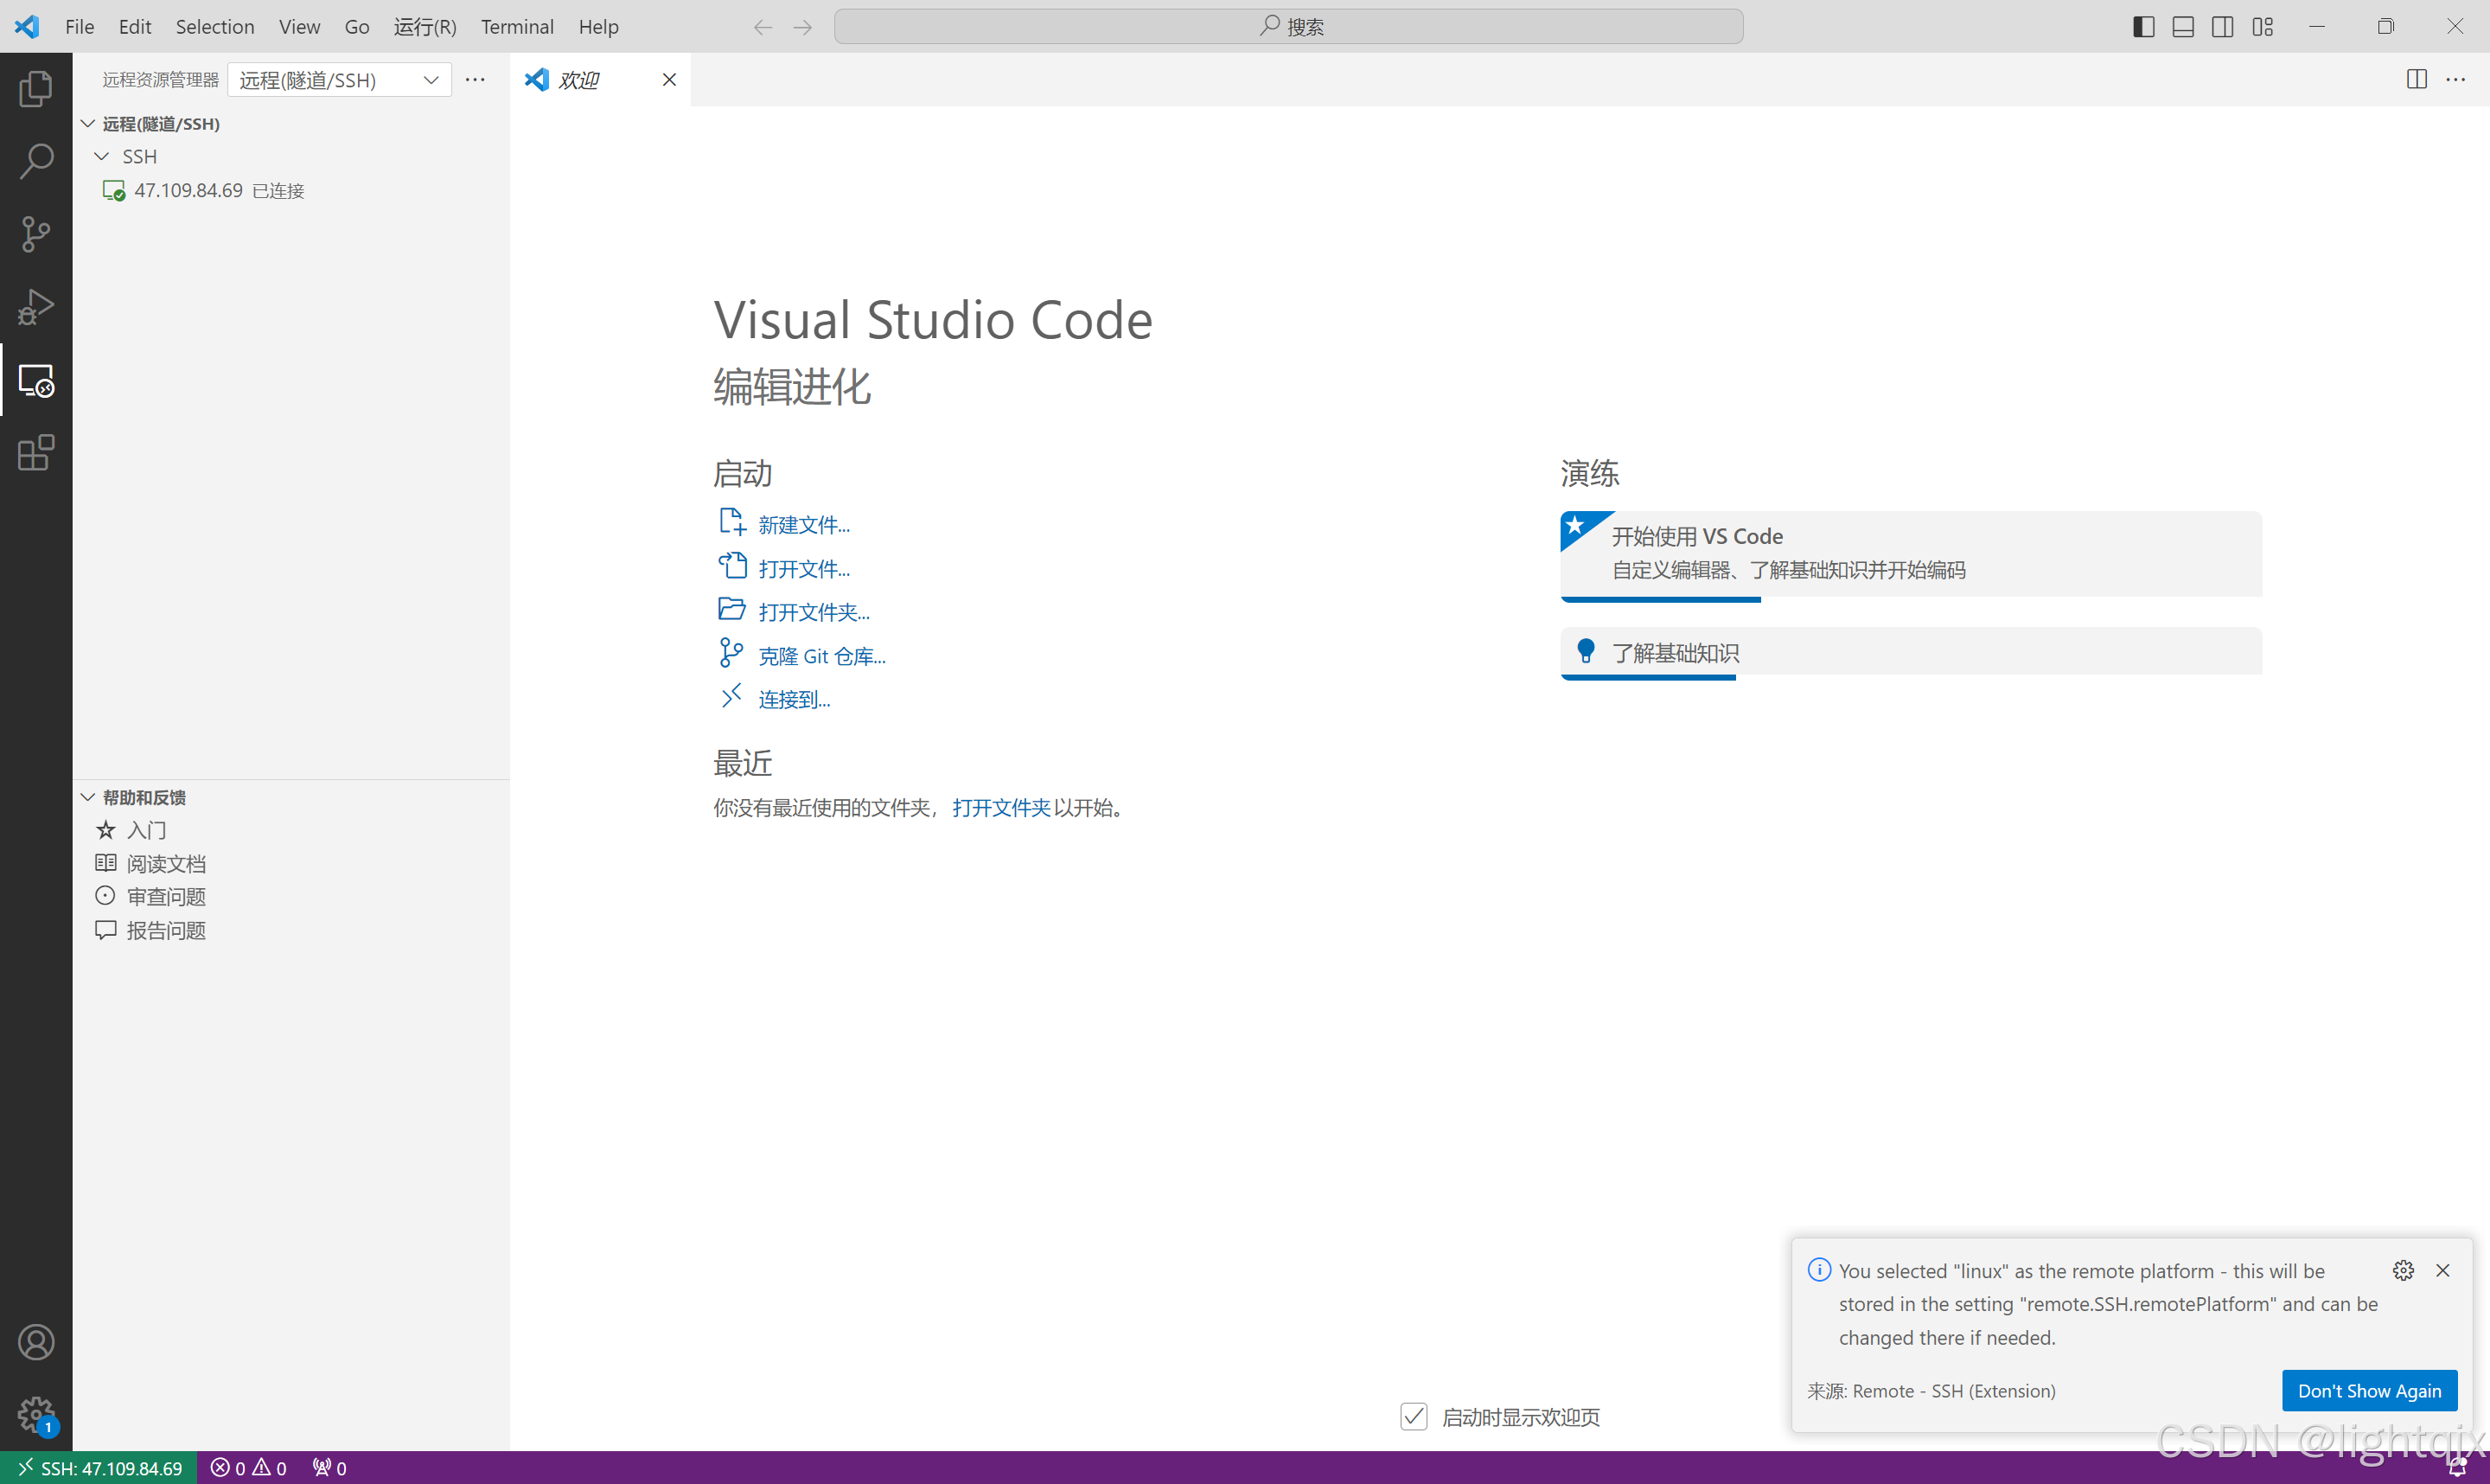Open 阅读文档 in help section
The width and height of the screenshot is (2490, 1484).
[290, 864]
